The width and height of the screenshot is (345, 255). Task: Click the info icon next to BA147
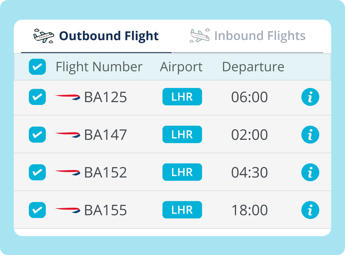[310, 134]
